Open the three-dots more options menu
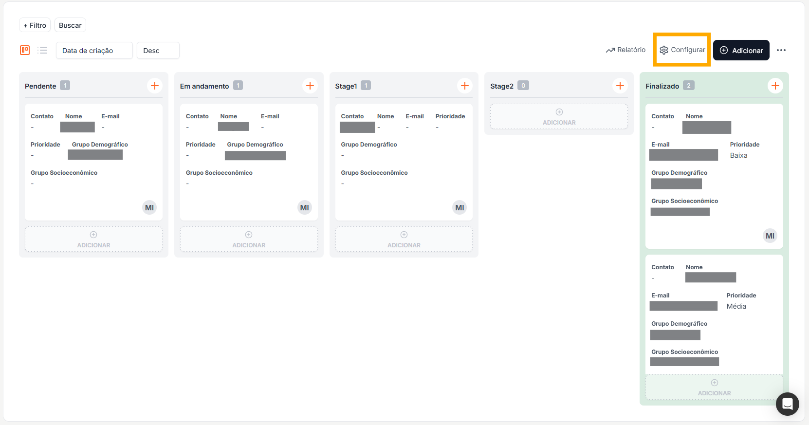This screenshot has height=425, width=809. 781,50
